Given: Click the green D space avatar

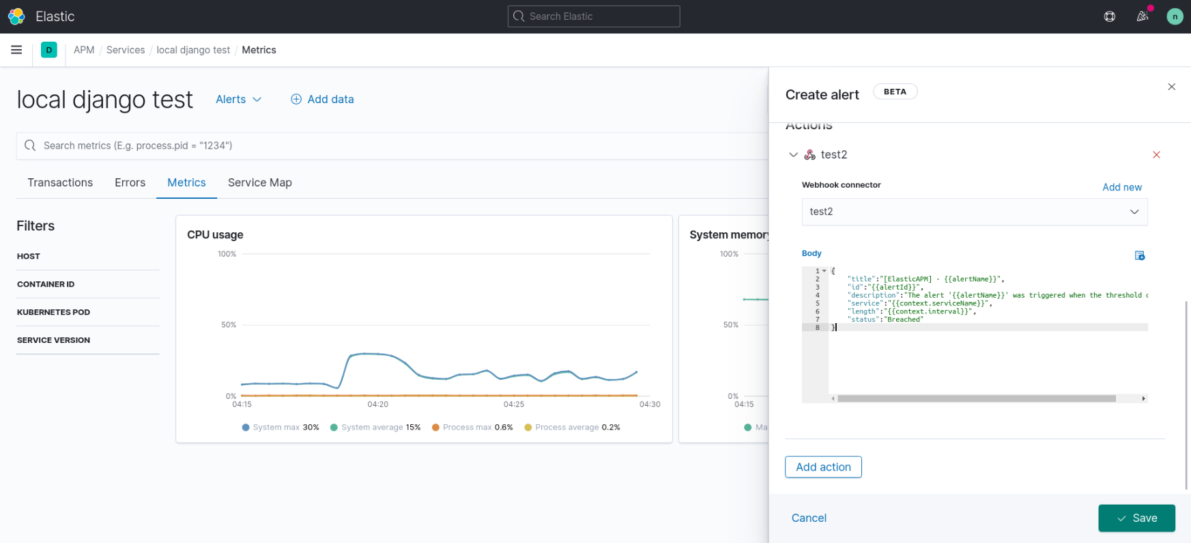Looking at the screenshot, I should pyautogui.click(x=49, y=50).
